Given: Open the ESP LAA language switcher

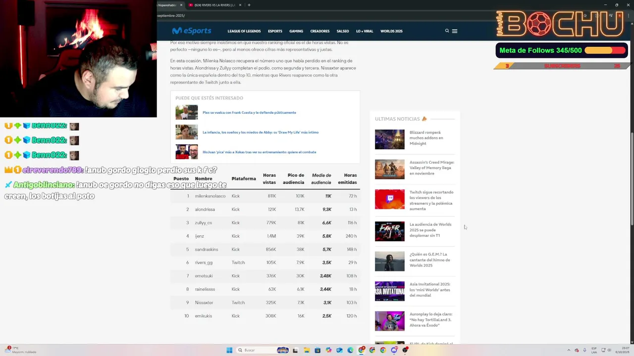Looking at the screenshot, I should click(x=594, y=350).
